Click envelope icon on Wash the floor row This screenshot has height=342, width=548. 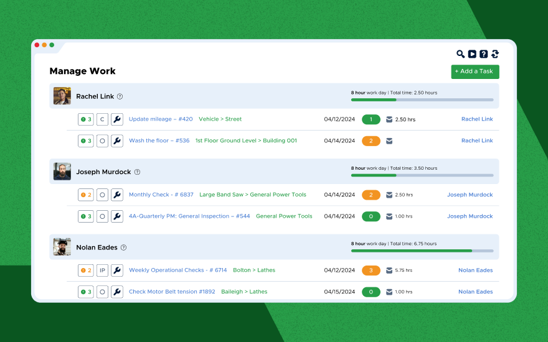pyautogui.click(x=389, y=141)
